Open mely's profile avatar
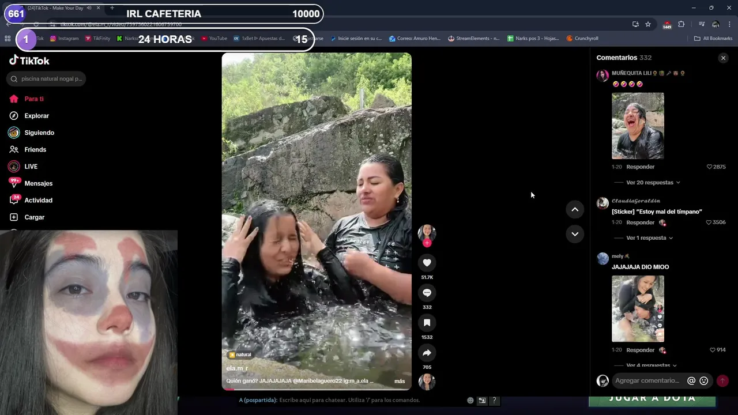This screenshot has height=415, width=738. click(x=603, y=258)
